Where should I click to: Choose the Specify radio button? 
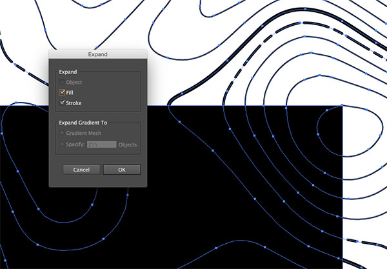[x=63, y=144]
